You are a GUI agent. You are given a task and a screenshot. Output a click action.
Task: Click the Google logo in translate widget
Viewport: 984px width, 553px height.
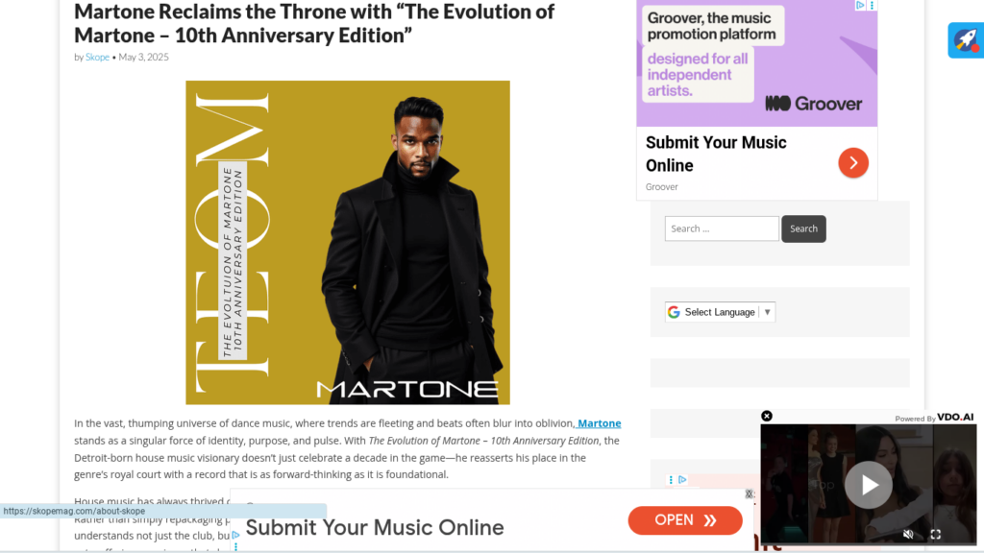coord(674,312)
